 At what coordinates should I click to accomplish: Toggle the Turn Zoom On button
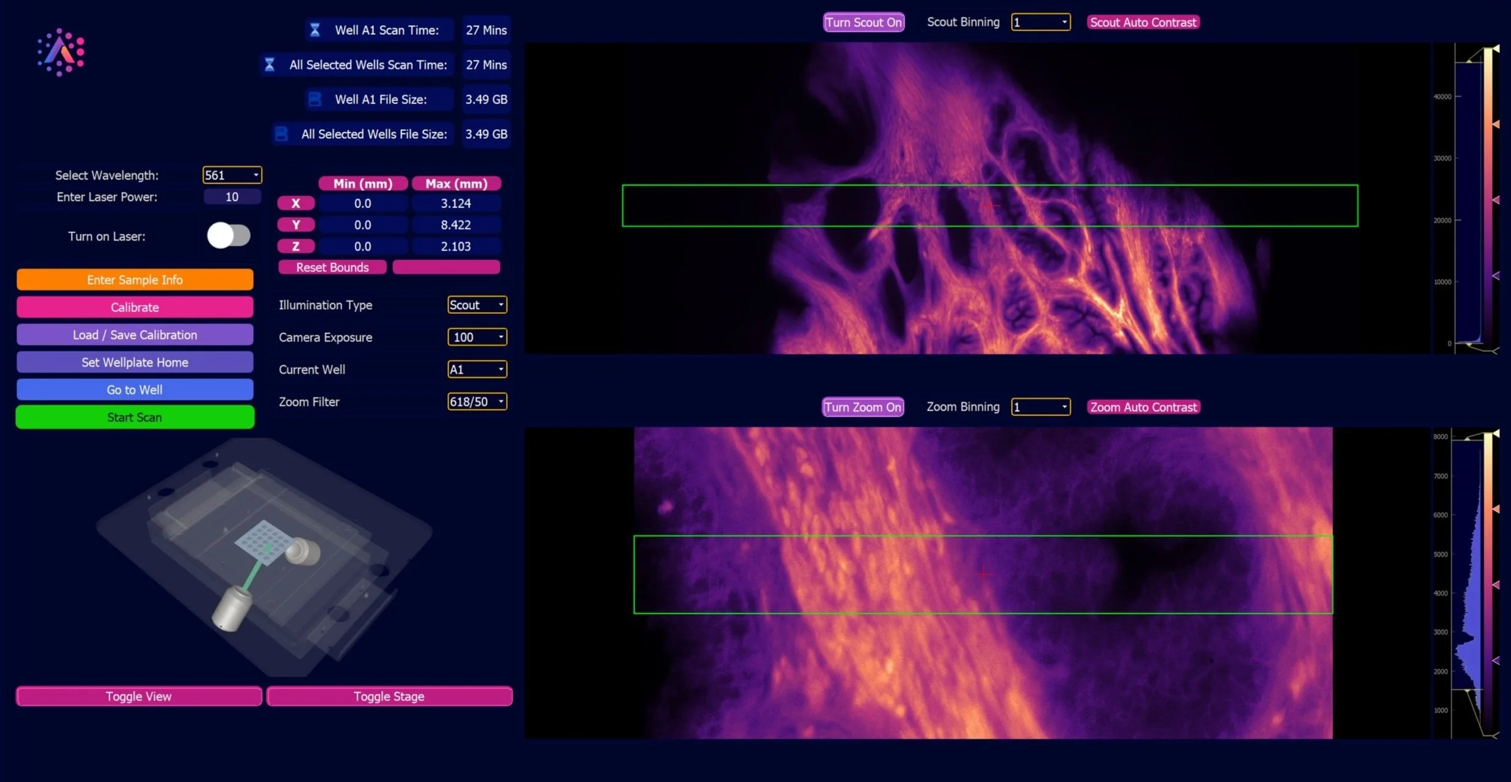coord(862,407)
